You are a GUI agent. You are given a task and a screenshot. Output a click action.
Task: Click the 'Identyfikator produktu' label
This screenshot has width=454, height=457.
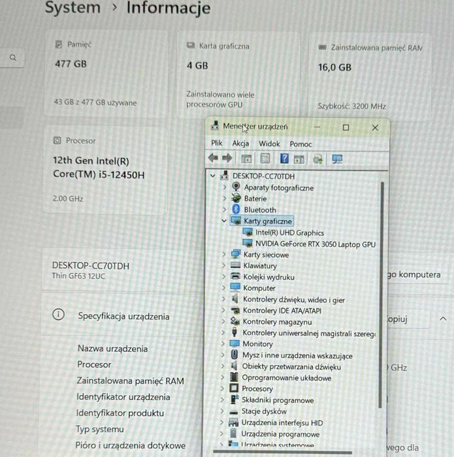tap(120, 413)
